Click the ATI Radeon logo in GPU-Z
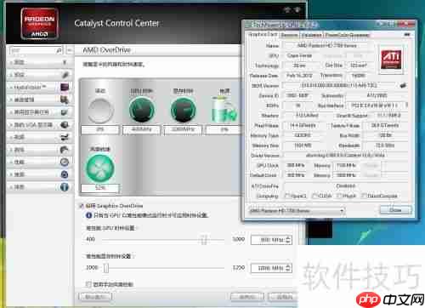Screen dimensions: 425x308 coord(391,60)
